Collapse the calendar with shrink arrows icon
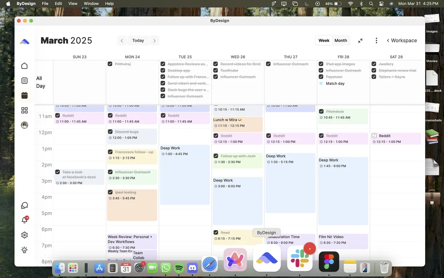 (x=360, y=41)
